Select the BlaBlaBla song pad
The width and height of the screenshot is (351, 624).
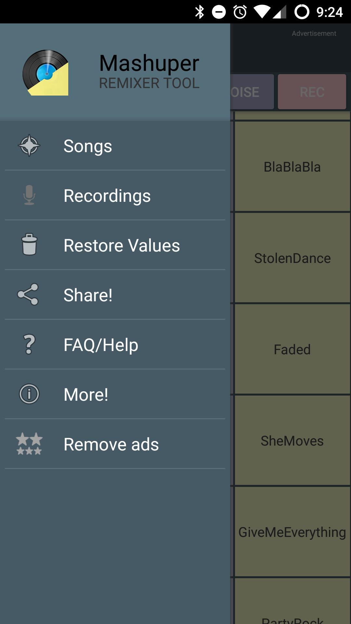[x=292, y=166]
